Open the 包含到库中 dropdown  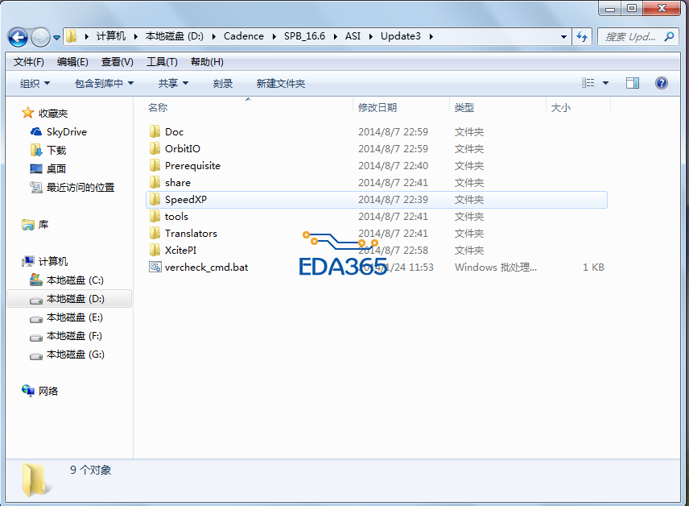pos(104,84)
